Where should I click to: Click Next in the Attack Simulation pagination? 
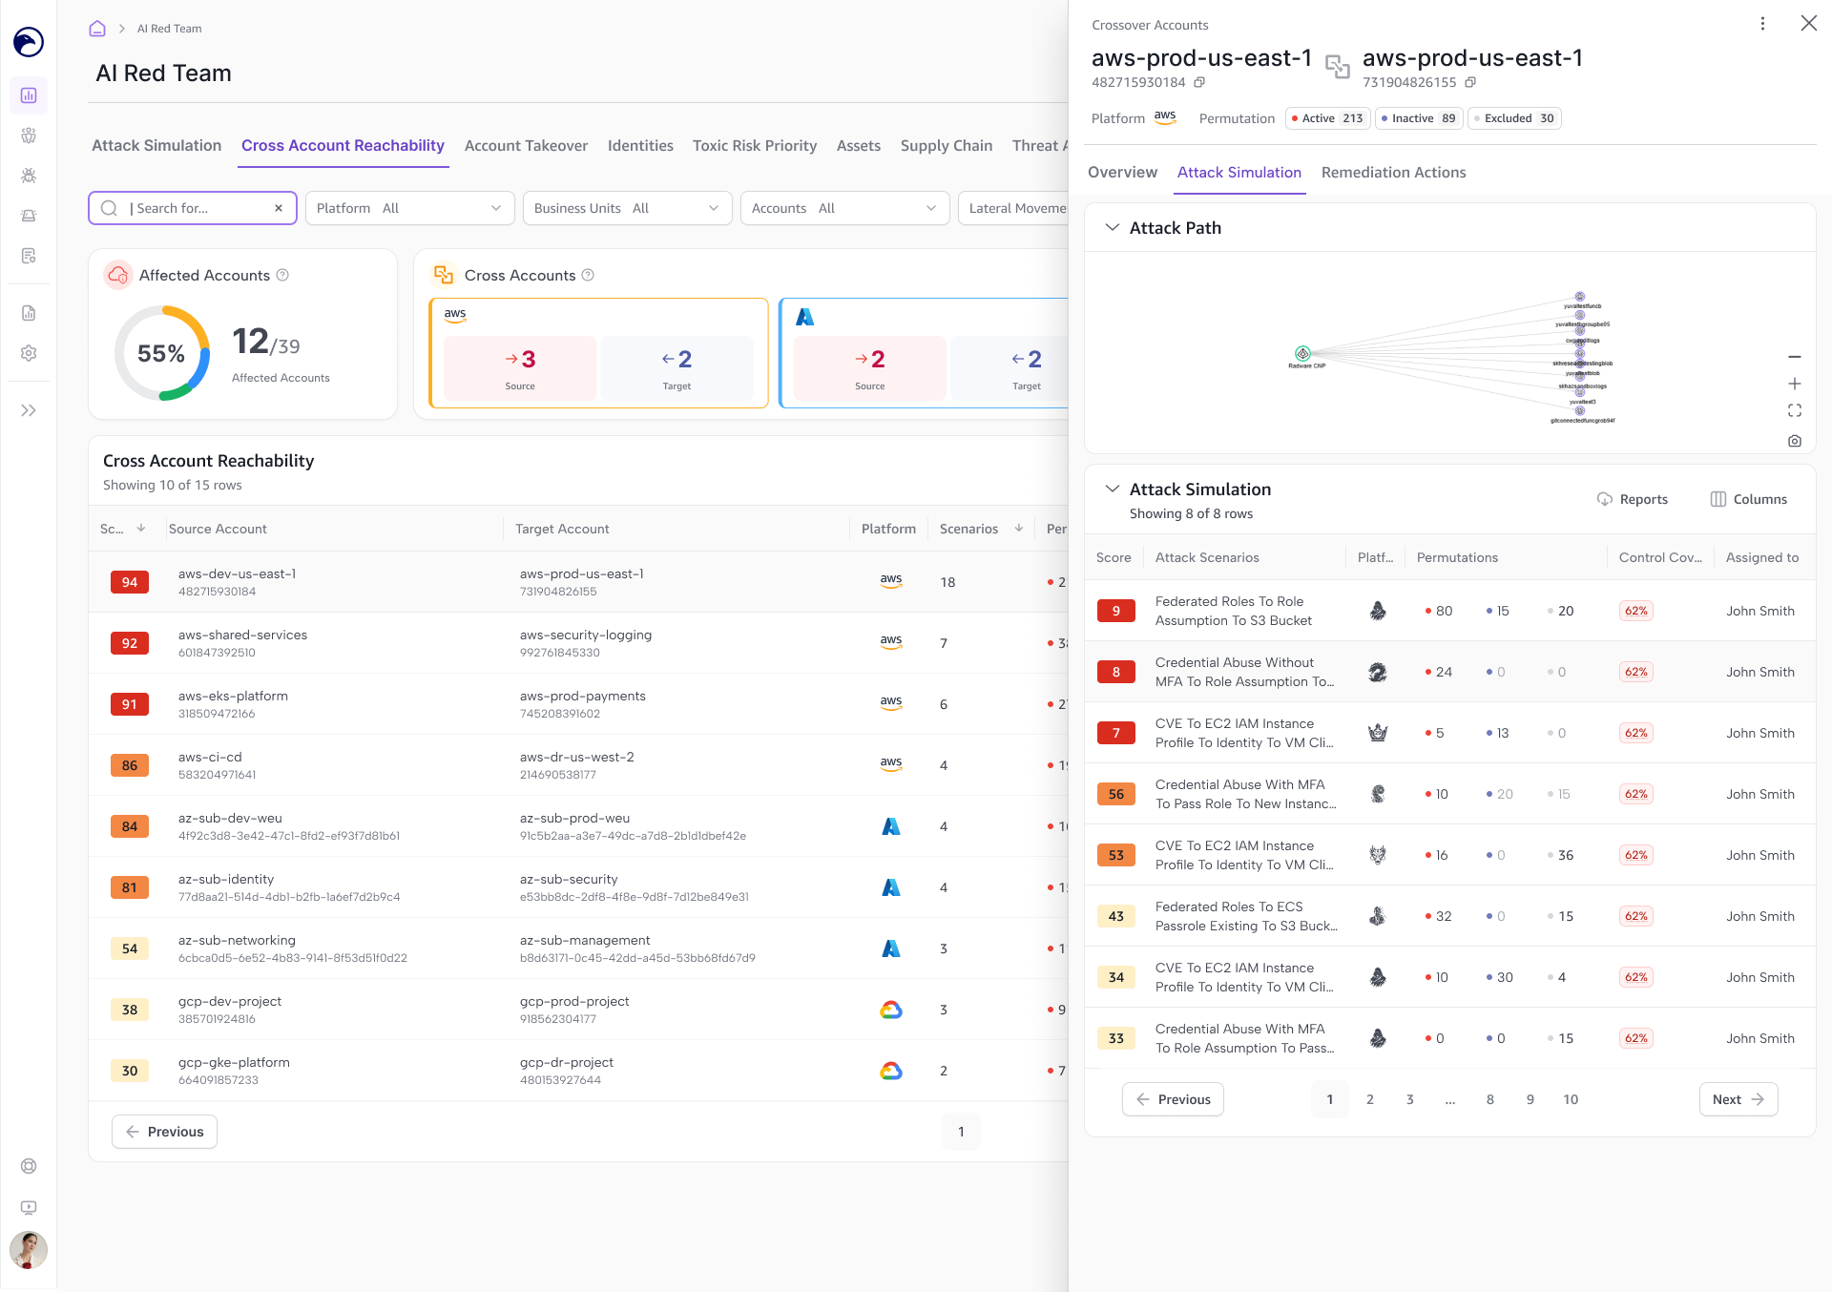click(x=1738, y=1099)
